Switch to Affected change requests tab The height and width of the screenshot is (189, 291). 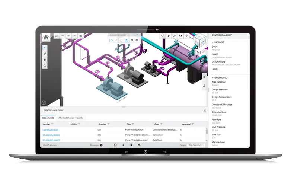(71, 118)
